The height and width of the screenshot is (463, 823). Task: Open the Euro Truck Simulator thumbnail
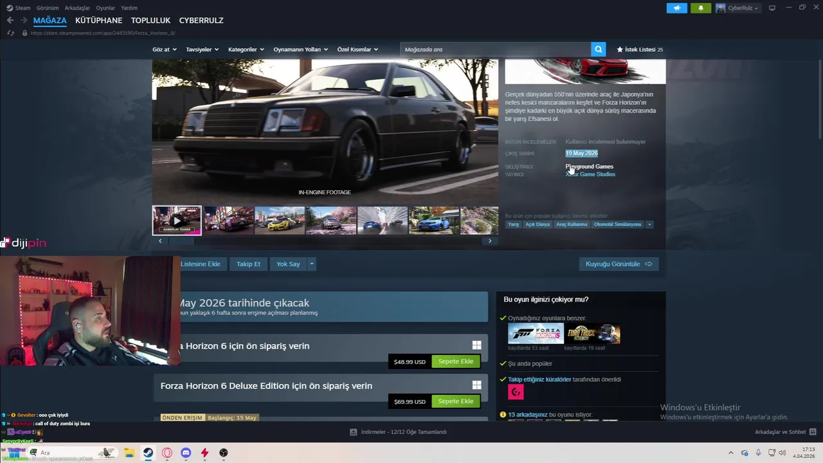(x=592, y=334)
